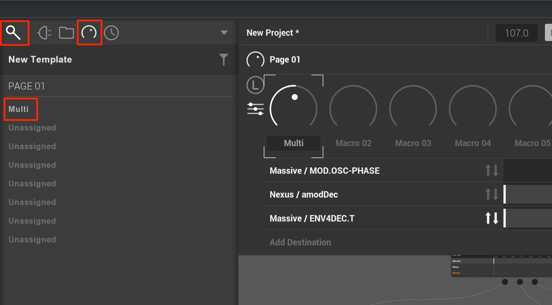Click the Add Destination link
Screen dimensions: 552x305
[300, 242]
